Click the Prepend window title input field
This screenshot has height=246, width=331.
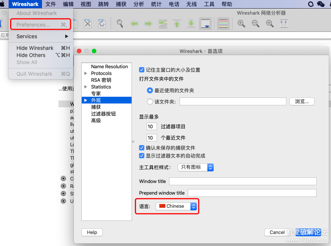[252, 193]
